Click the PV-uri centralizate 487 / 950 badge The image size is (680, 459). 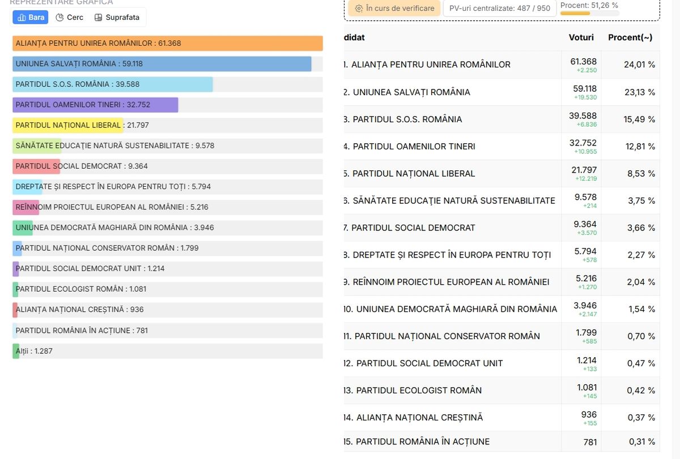[x=499, y=8]
